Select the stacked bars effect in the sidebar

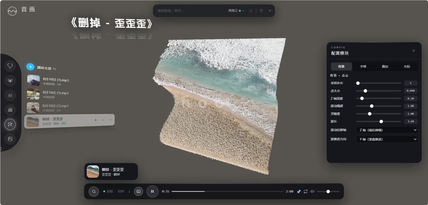[10, 110]
